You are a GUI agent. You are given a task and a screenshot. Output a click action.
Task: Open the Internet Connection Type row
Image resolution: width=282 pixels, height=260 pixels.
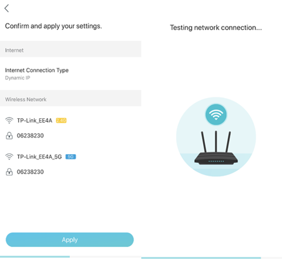pos(71,74)
